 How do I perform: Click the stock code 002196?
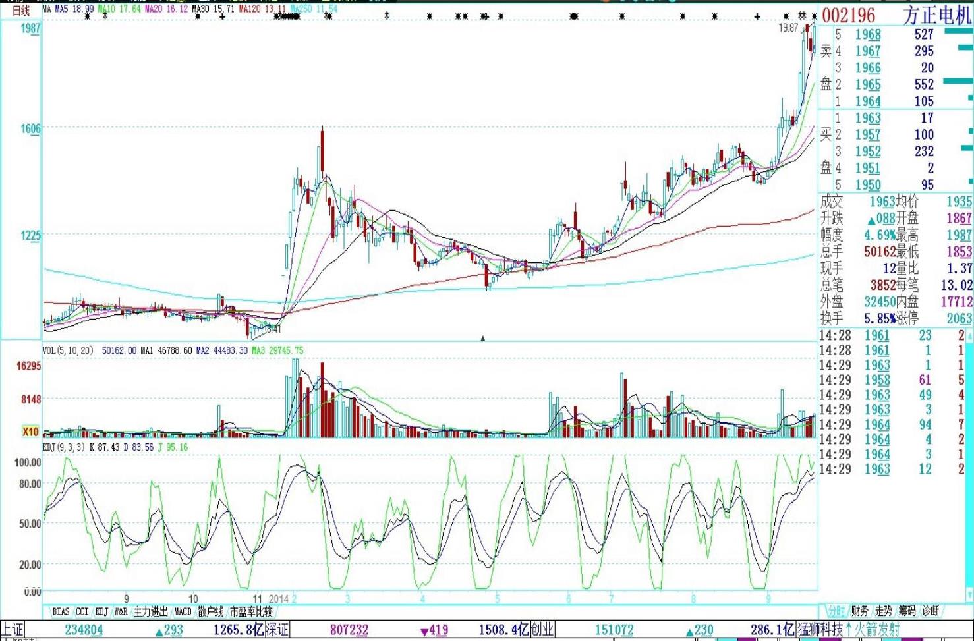(x=848, y=15)
